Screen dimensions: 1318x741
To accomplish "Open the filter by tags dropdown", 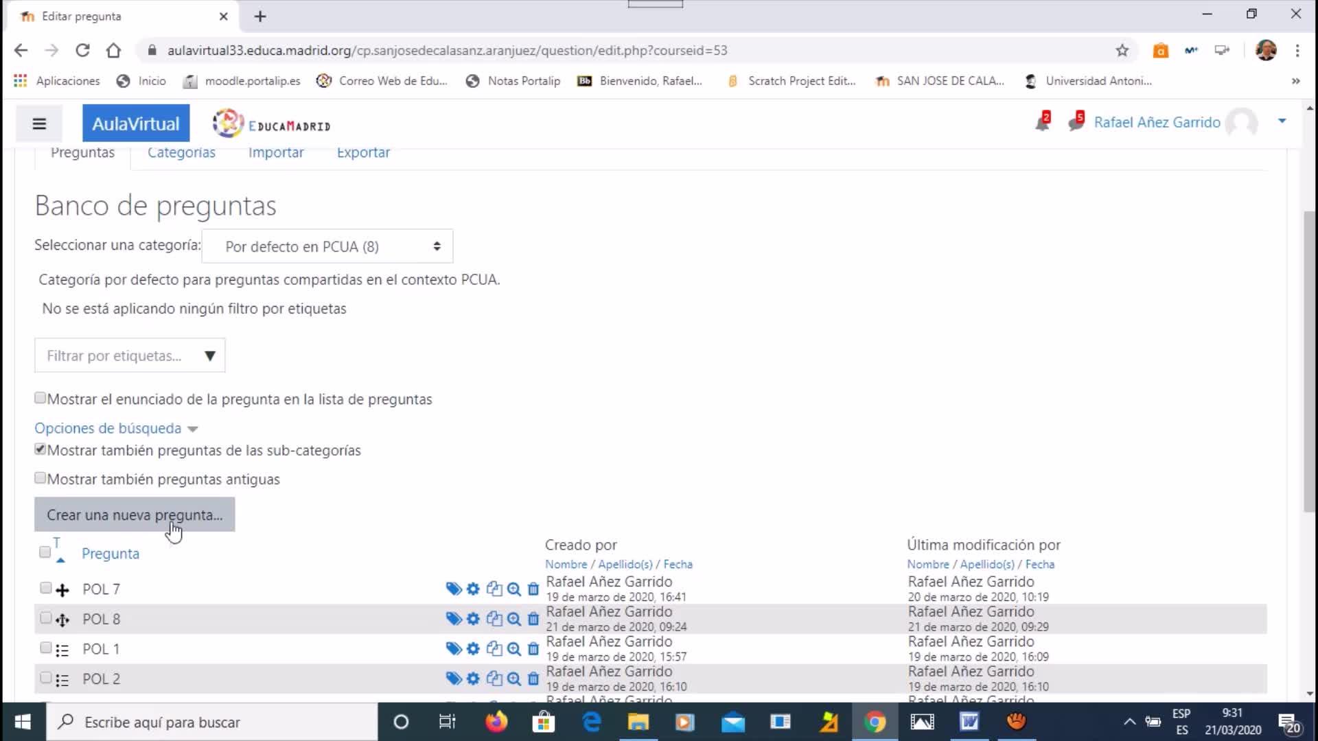I will coord(130,355).
